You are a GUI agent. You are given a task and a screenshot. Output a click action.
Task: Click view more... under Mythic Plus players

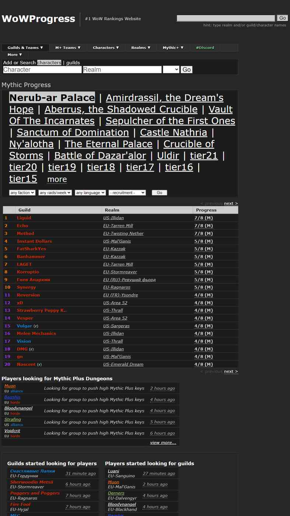pyautogui.click(x=163, y=443)
